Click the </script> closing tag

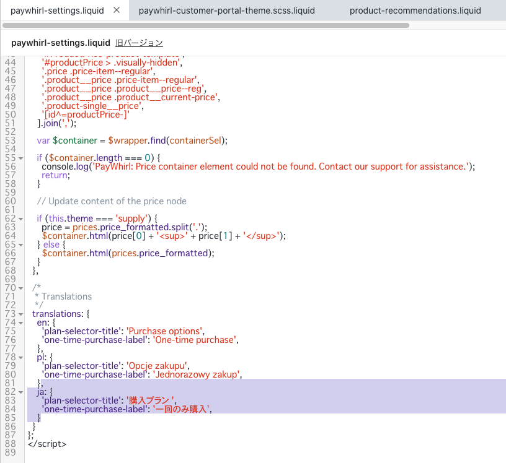[47, 444]
